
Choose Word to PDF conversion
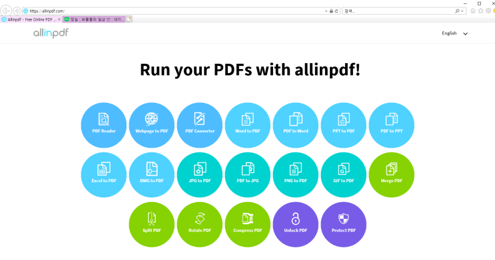(248, 125)
